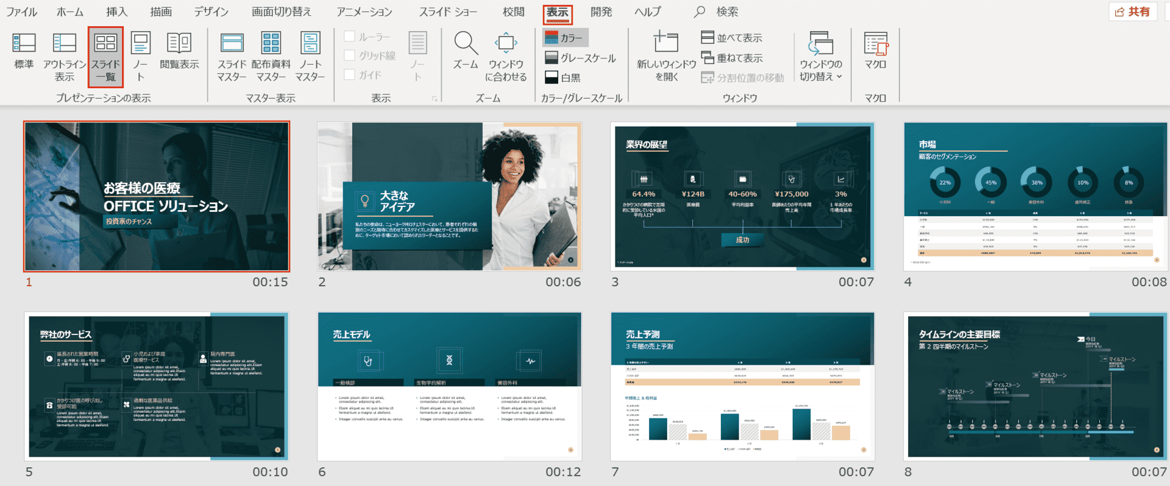Select slide 5 弊社のサービス thumbnail
Viewport: 1170px width, 486px height.
[x=157, y=386]
